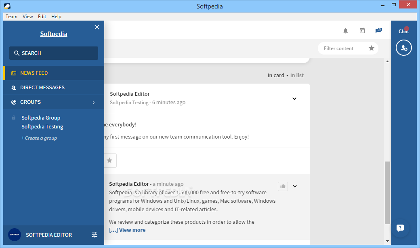The width and height of the screenshot is (420, 248).
Task: Click + Create a group
Action: pos(39,138)
